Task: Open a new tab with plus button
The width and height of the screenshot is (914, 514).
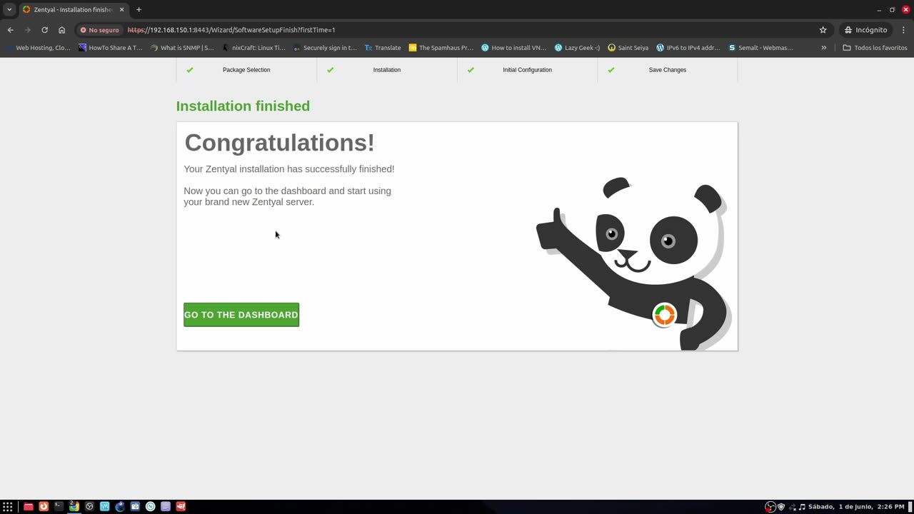Action: 139,9
